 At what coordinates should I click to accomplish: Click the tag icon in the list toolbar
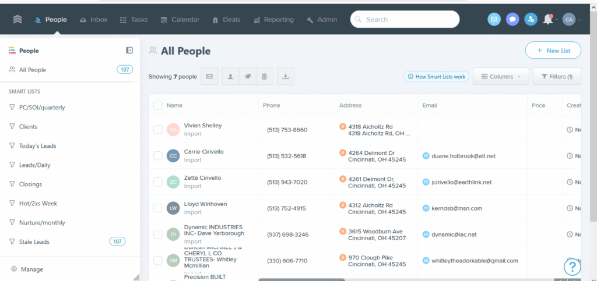pos(247,76)
